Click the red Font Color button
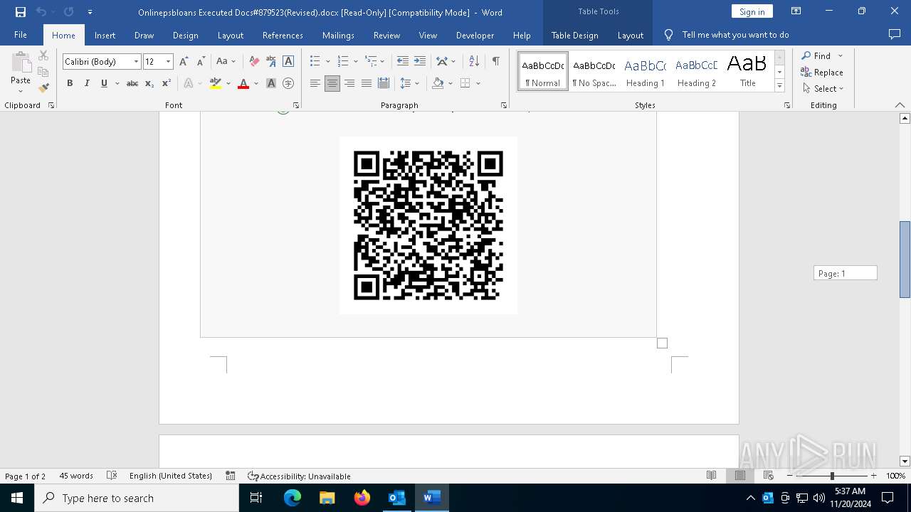This screenshot has height=512, width=911. pos(243,83)
